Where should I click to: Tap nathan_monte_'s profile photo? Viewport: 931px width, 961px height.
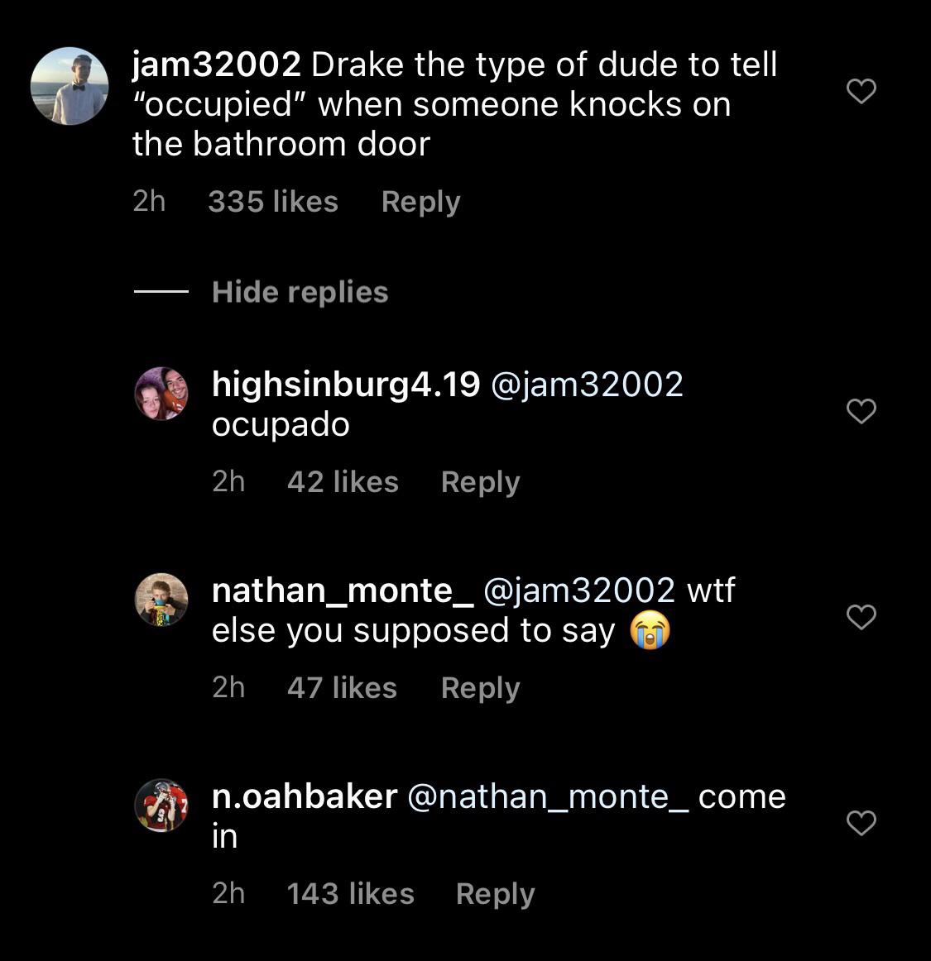[161, 600]
